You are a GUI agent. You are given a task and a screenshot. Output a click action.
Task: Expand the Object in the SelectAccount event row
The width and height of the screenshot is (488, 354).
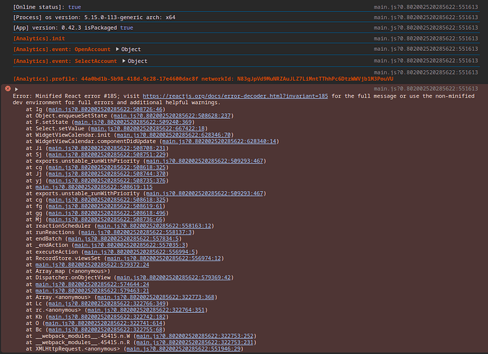(x=124, y=61)
